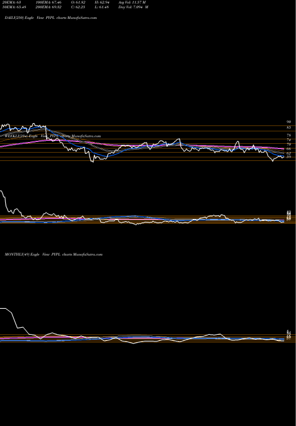Click the 78 price axis label
The height and width of the screenshot is (426, 296).
pyautogui.click(x=289, y=135)
